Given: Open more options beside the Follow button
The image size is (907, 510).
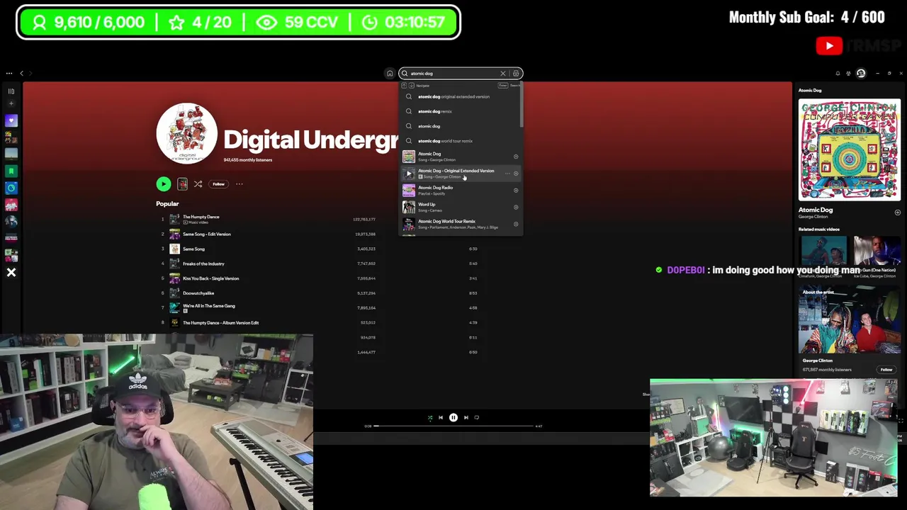Looking at the screenshot, I should click(x=239, y=184).
